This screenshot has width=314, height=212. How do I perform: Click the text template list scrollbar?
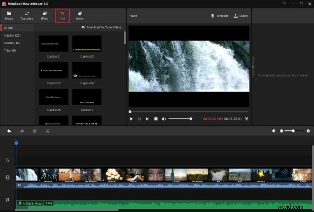[x=125, y=38]
